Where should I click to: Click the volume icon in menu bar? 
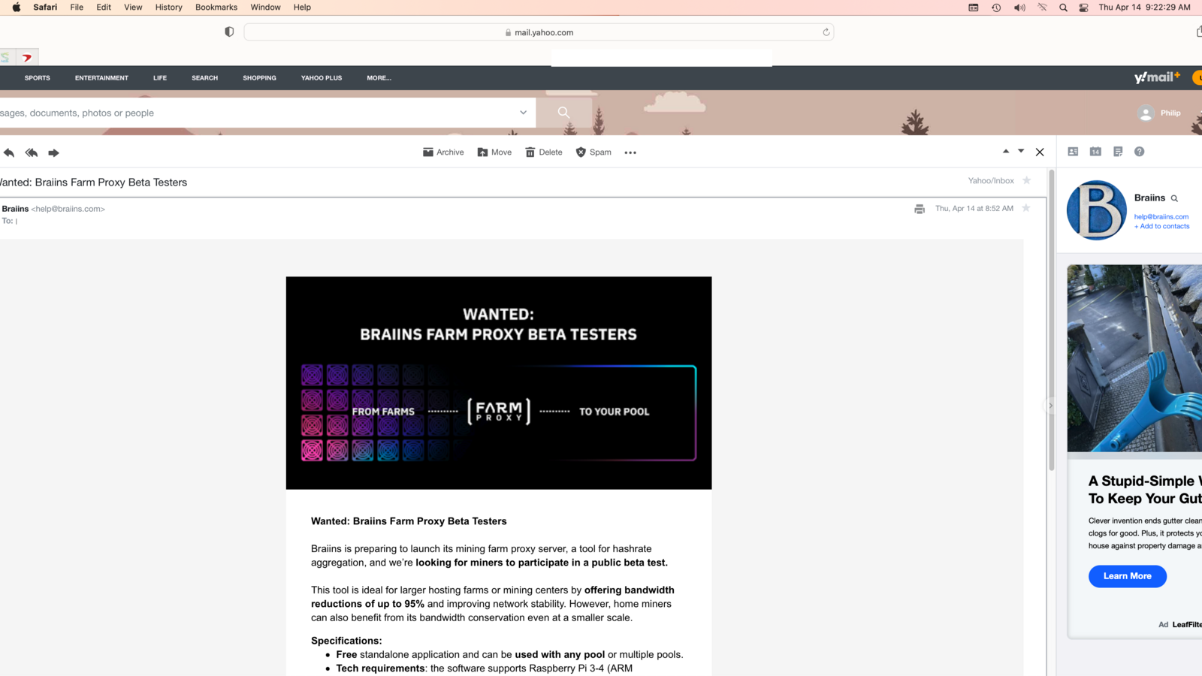click(1019, 8)
